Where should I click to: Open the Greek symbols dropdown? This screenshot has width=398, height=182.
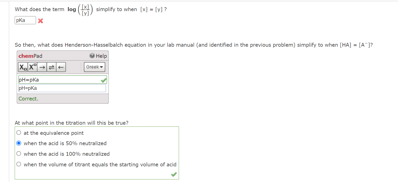click(94, 67)
